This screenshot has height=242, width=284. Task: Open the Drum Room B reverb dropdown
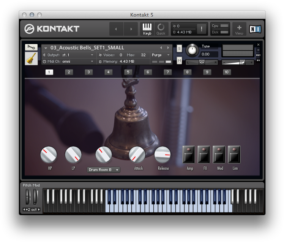tap(104, 170)
